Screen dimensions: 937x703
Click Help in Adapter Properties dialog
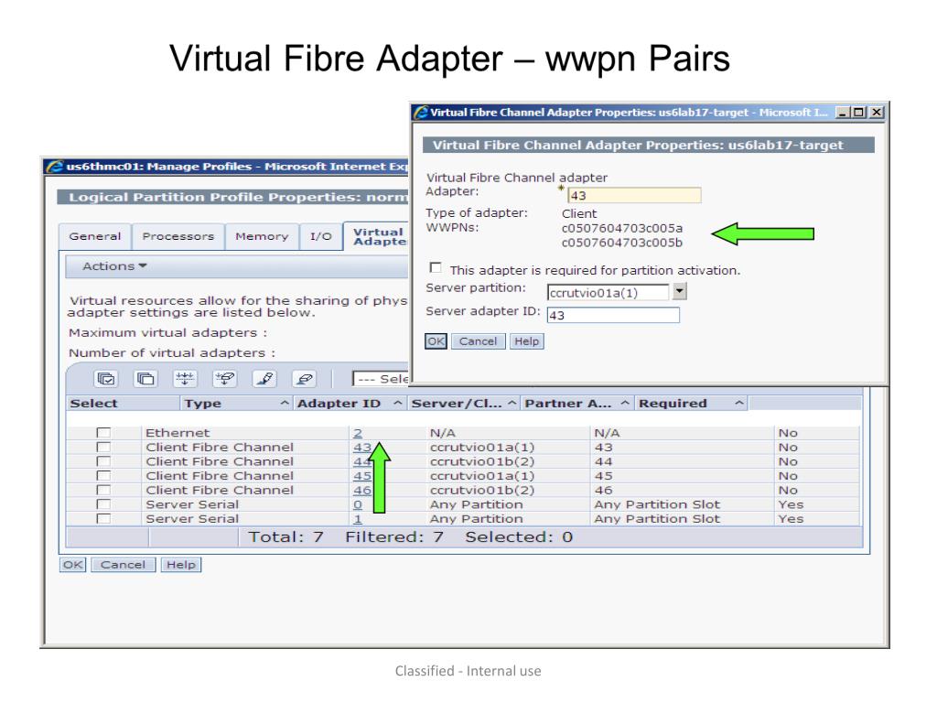coord(526,341)
